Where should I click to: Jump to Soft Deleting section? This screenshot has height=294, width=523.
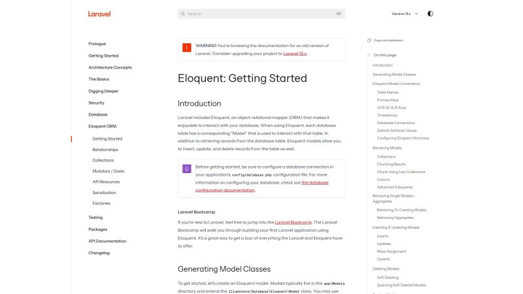click(388, 277)
